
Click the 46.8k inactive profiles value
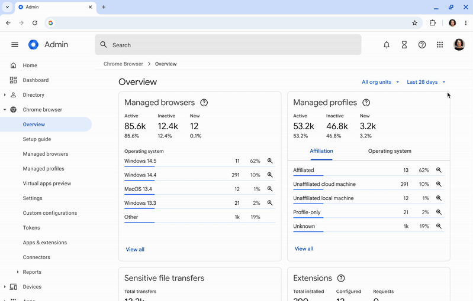[x=337, y=126]
